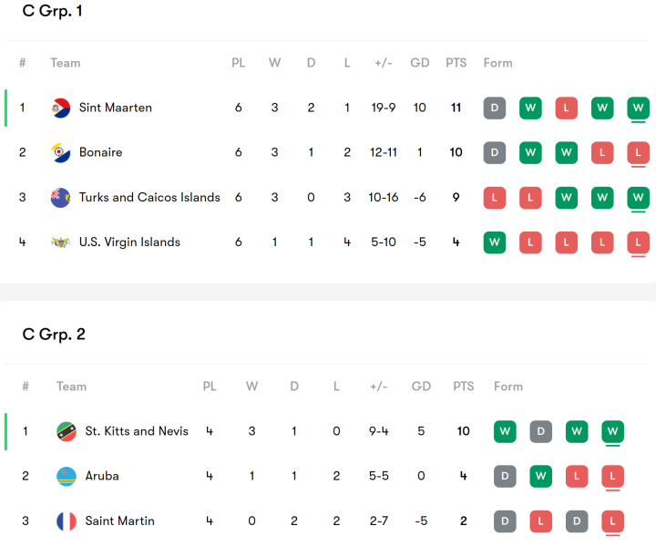Click the C Grp. 2 group heading
This screenshot has width=656, height=547.
click(x=54, y=335)
